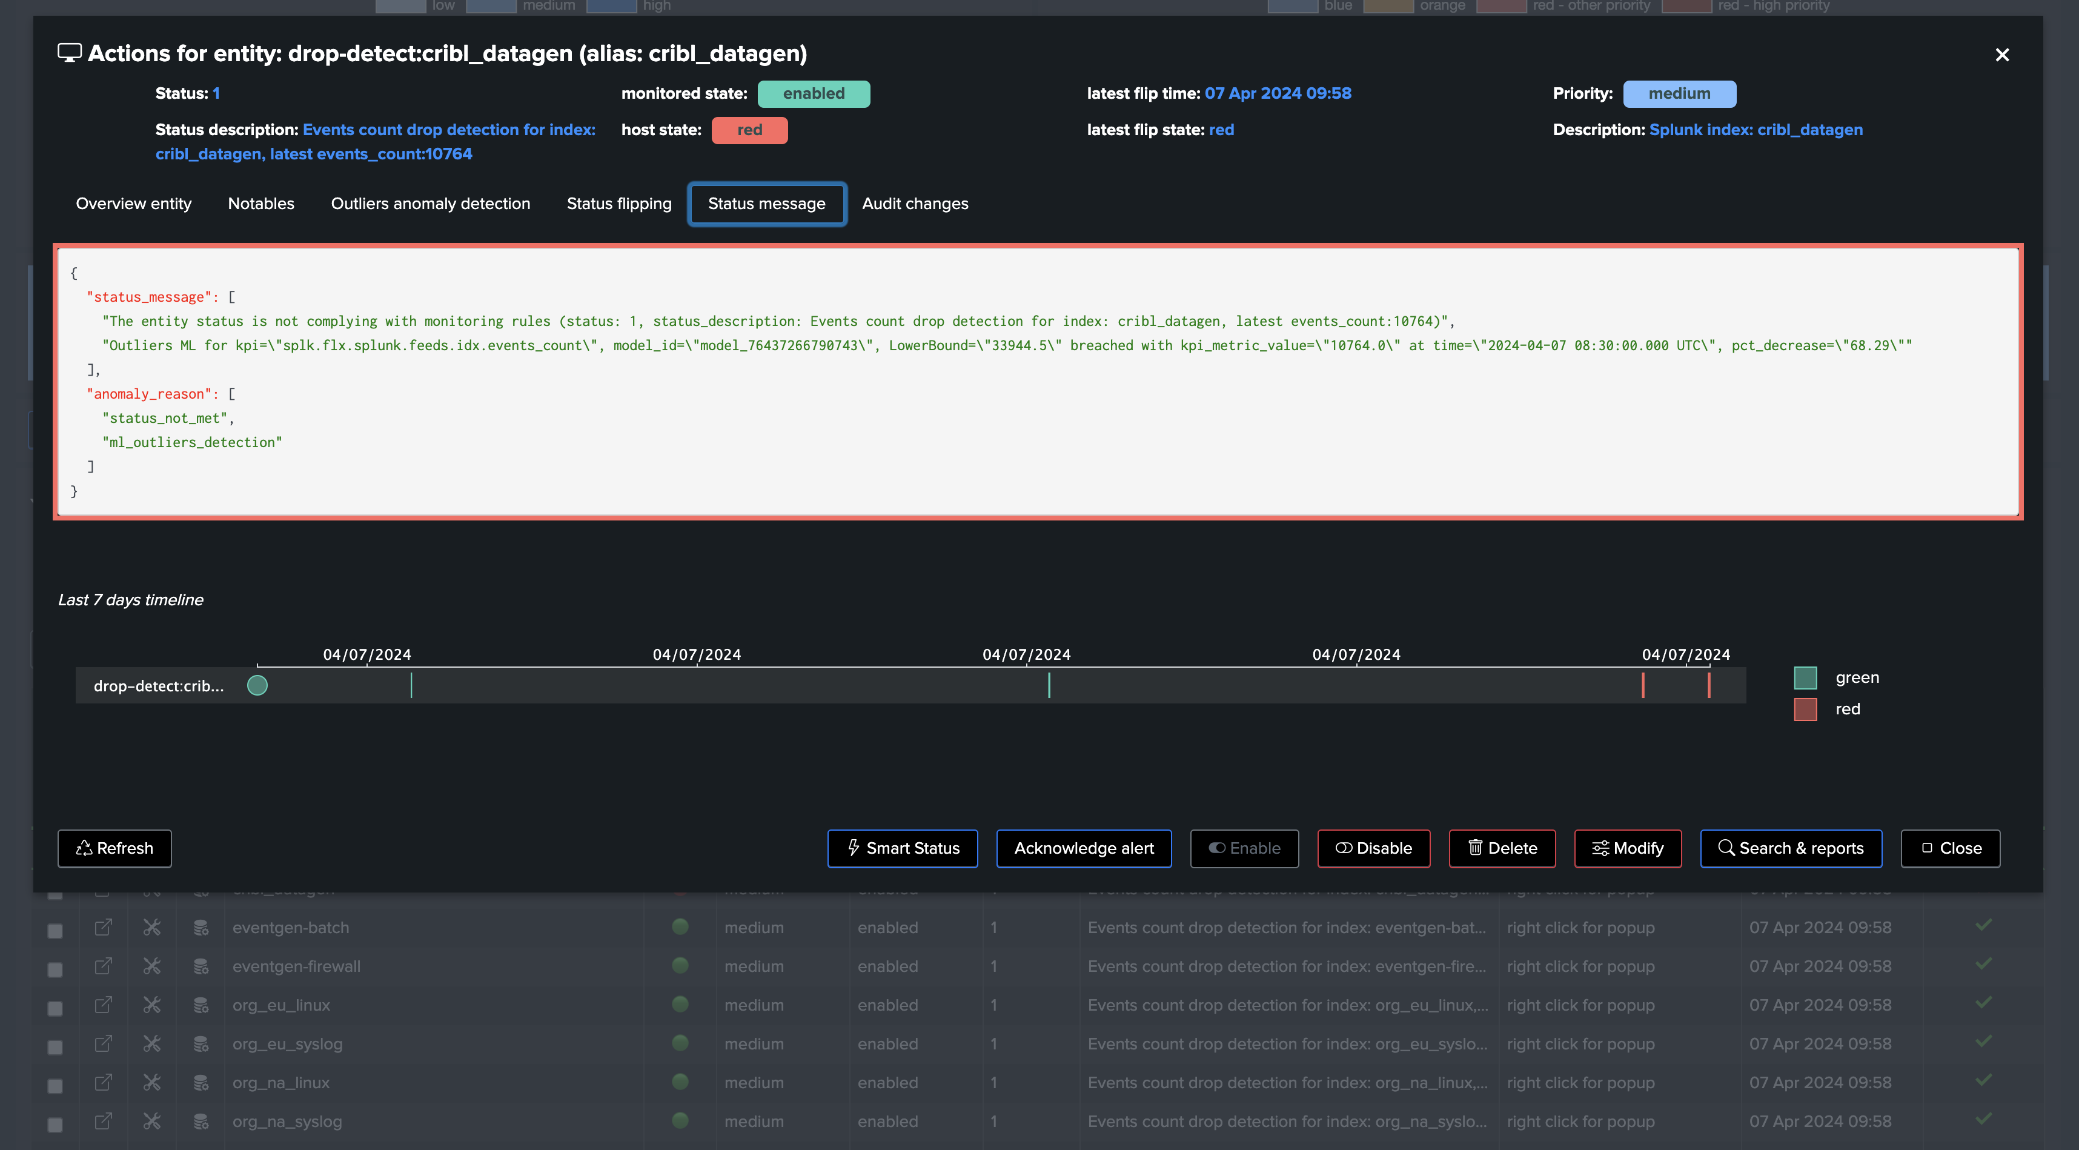The image size is (2079, 1150).
Task: Click the latest flip time value
Action: pos(1278,94)
